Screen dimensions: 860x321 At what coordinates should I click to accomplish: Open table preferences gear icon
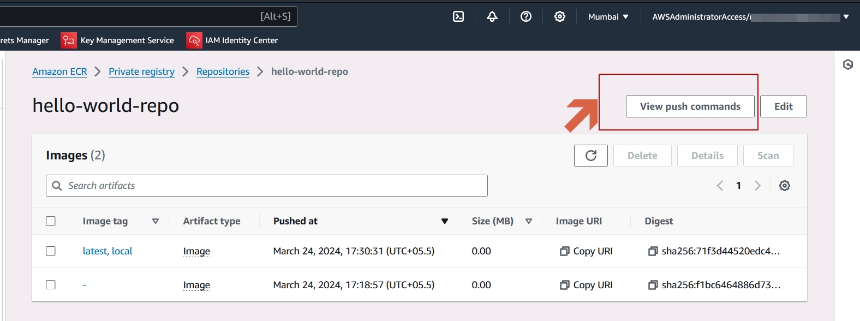click(x=785, y=186)
